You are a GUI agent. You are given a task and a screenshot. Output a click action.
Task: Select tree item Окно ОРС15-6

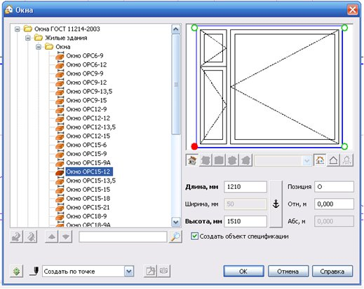click(x=86, y=145)
